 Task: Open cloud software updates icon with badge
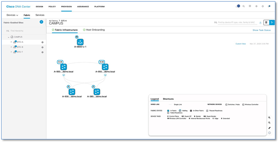tap(238, 6)
